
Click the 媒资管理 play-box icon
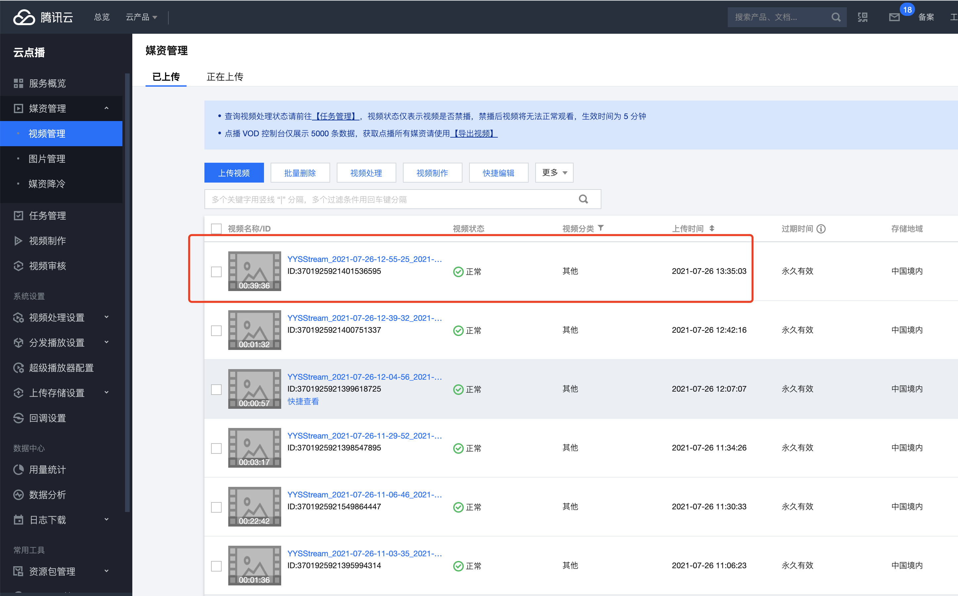tap(19, 108)
